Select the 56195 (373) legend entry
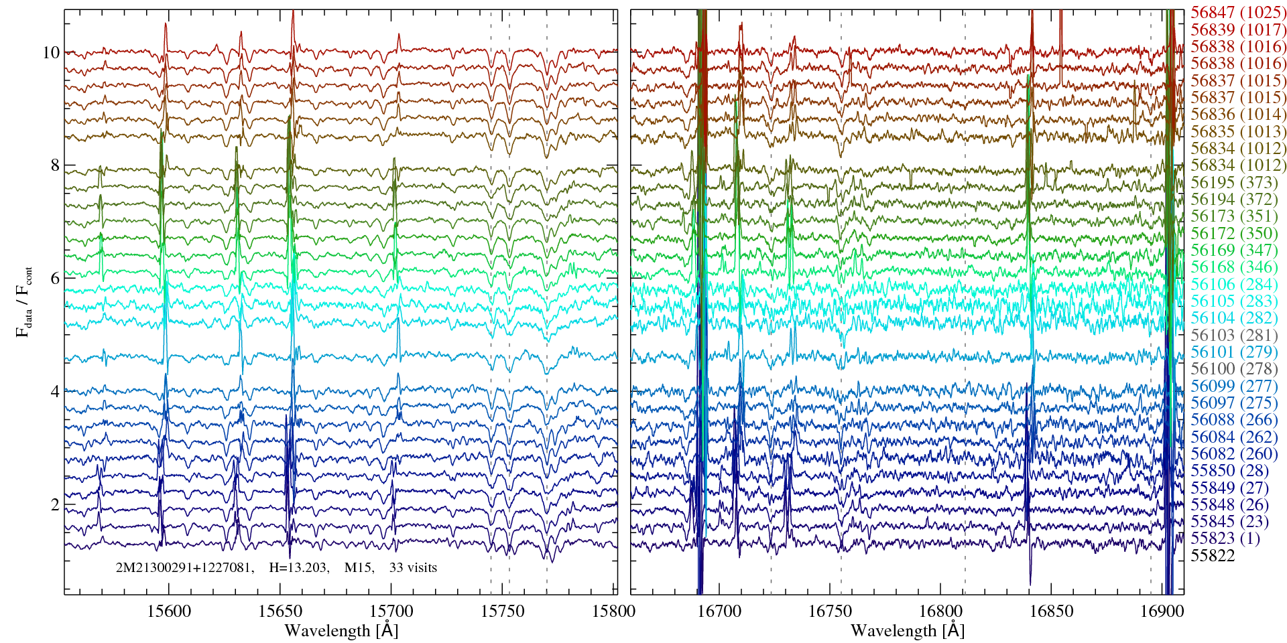 click(x=1233, y=182)
